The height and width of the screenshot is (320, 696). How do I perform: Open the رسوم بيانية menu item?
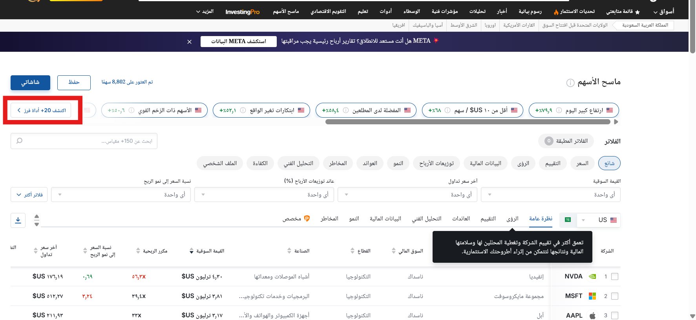530,12
